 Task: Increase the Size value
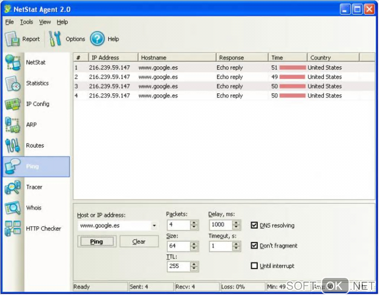[194, 244]
